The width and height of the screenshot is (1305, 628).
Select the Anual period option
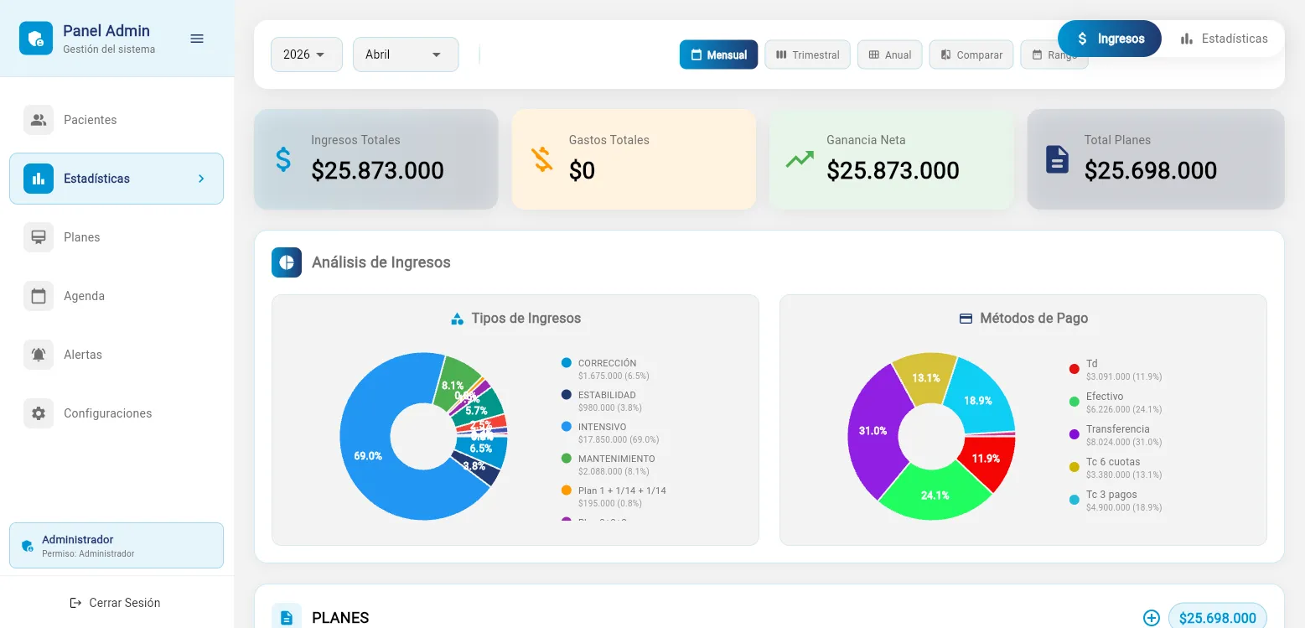(x=889, y=54)
